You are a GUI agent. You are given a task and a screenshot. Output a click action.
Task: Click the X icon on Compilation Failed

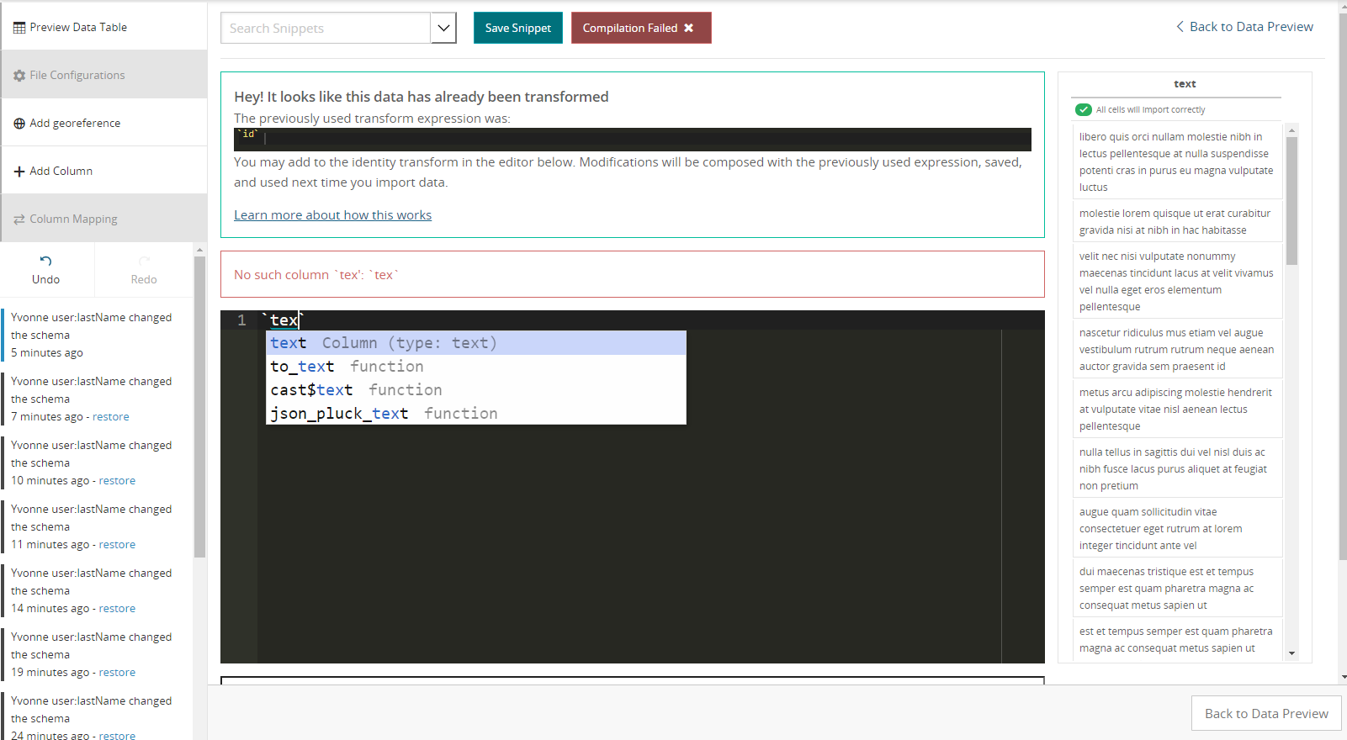click(689, 28)
